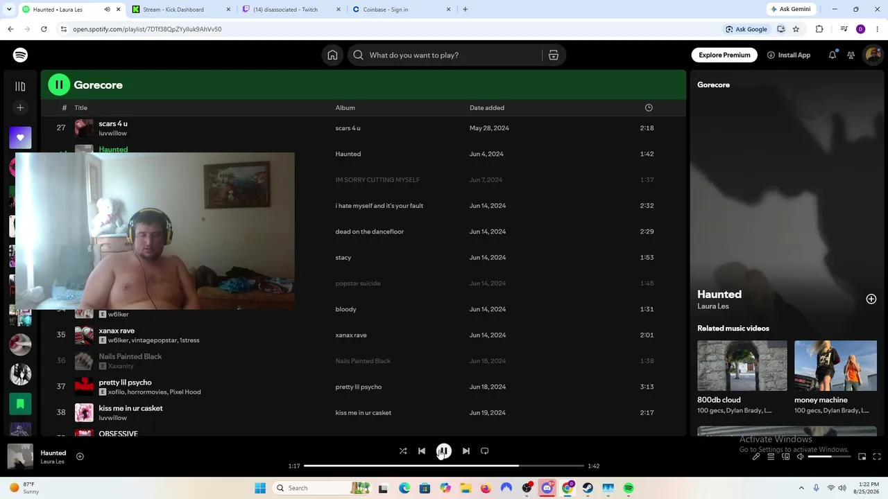Adjust the Spotify volume slider
This screenshot has width=888, height=499.
pos(830,457)
